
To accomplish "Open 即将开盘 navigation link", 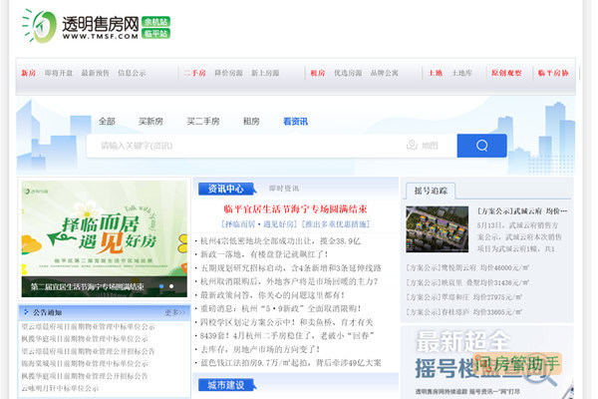I will click(59, 73).
